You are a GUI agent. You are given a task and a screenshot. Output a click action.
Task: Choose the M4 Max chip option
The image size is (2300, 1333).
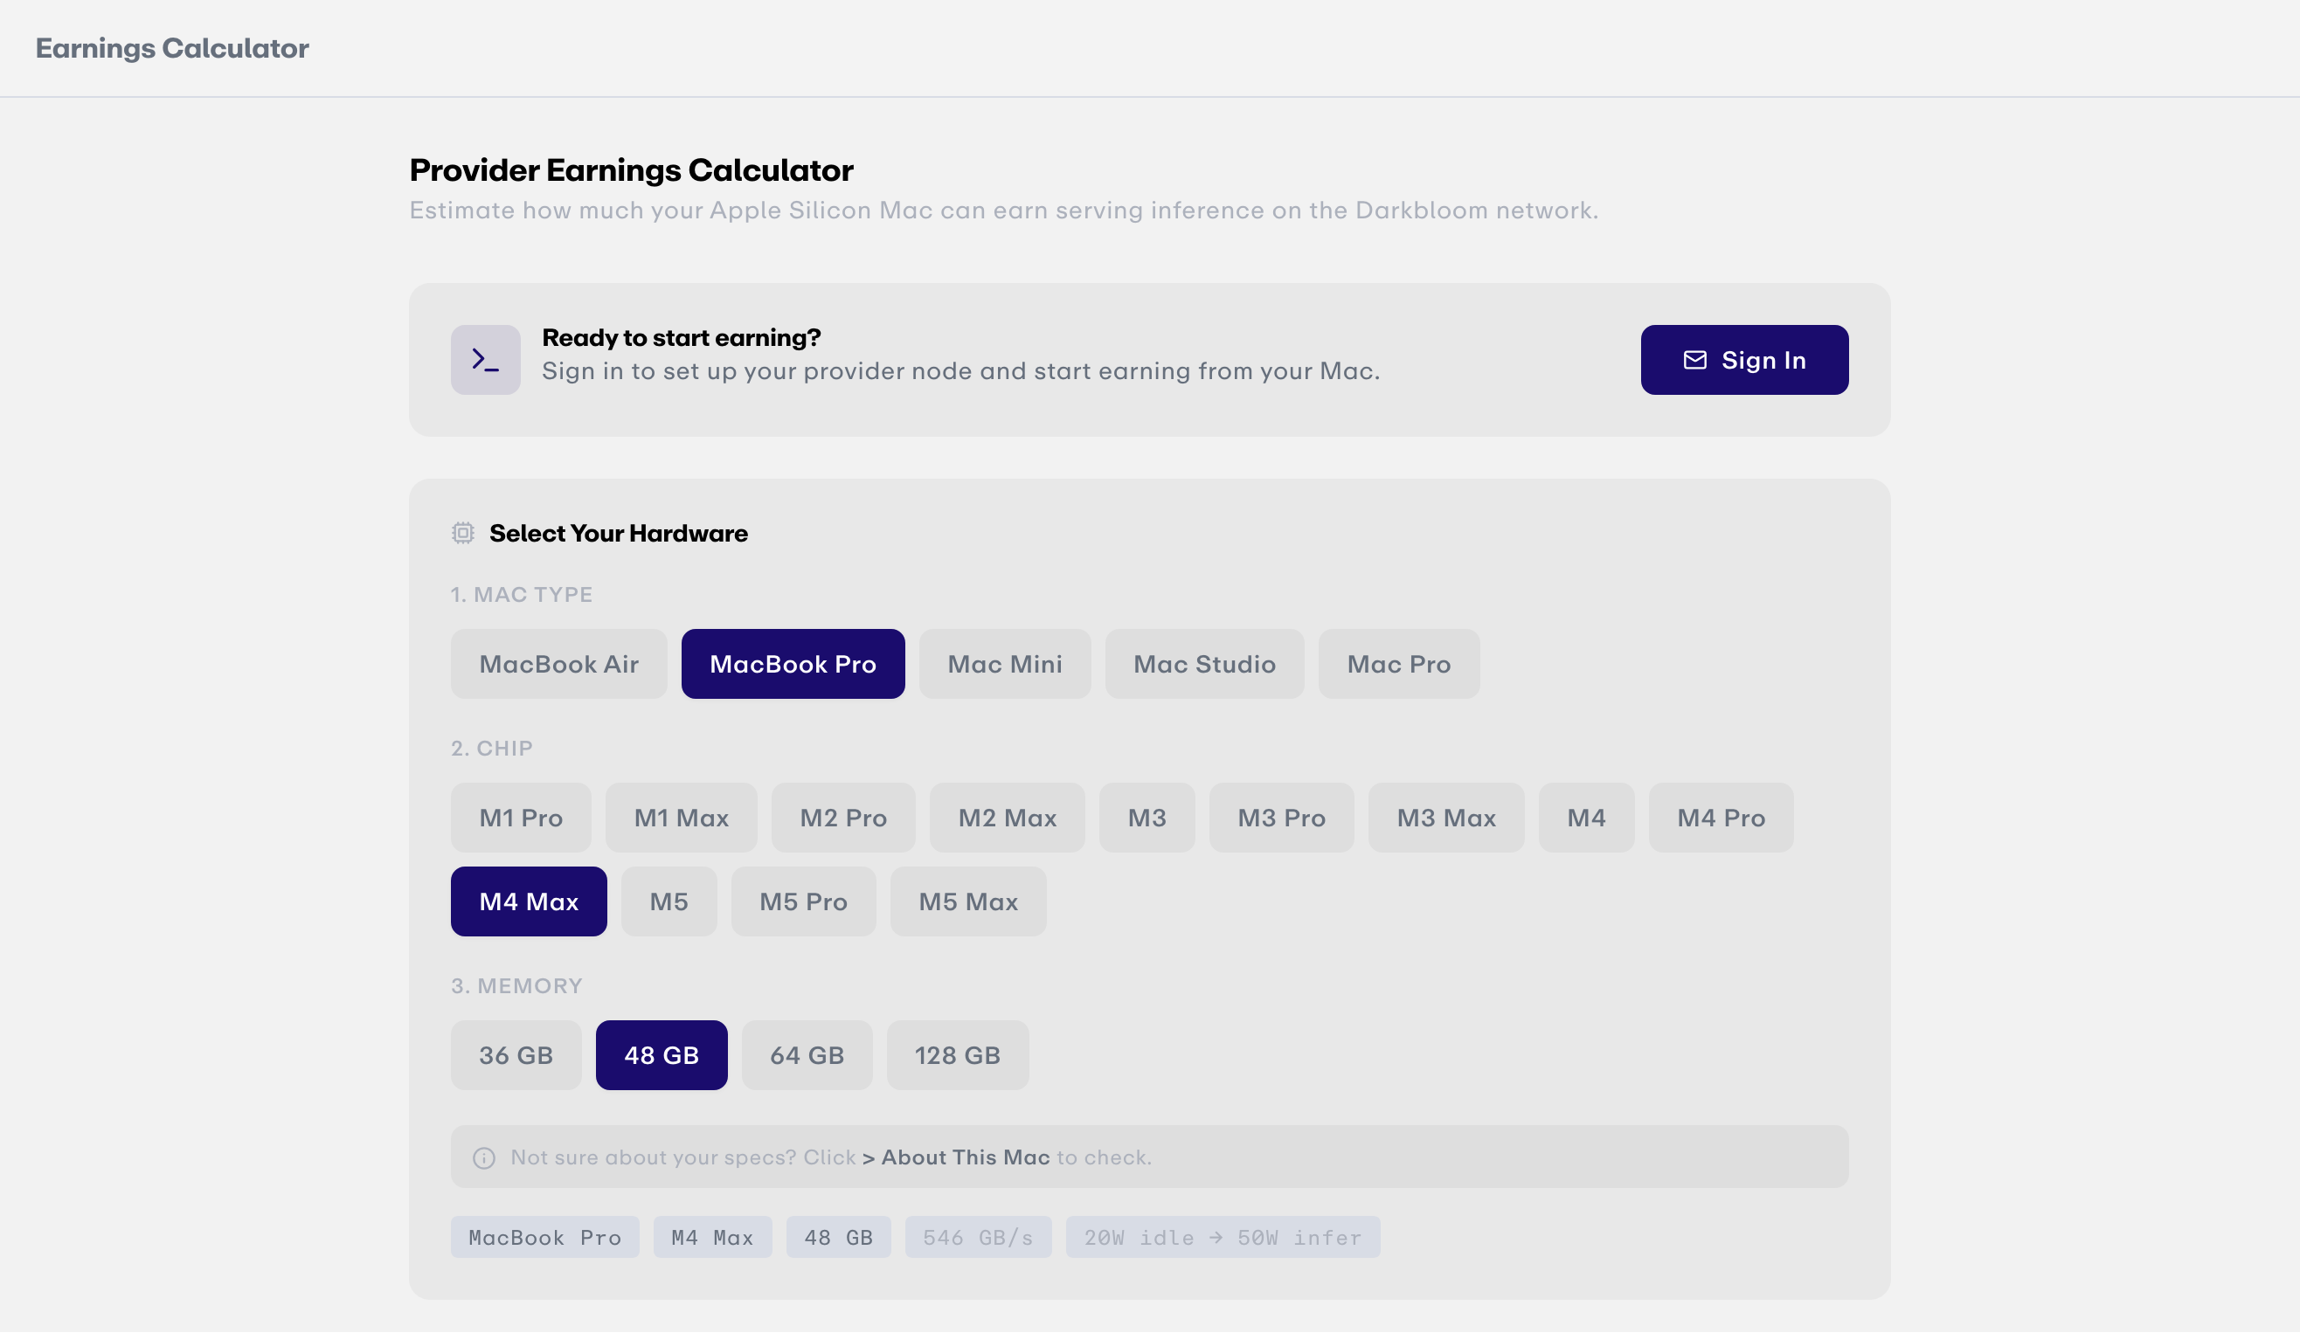coord(529,901)
